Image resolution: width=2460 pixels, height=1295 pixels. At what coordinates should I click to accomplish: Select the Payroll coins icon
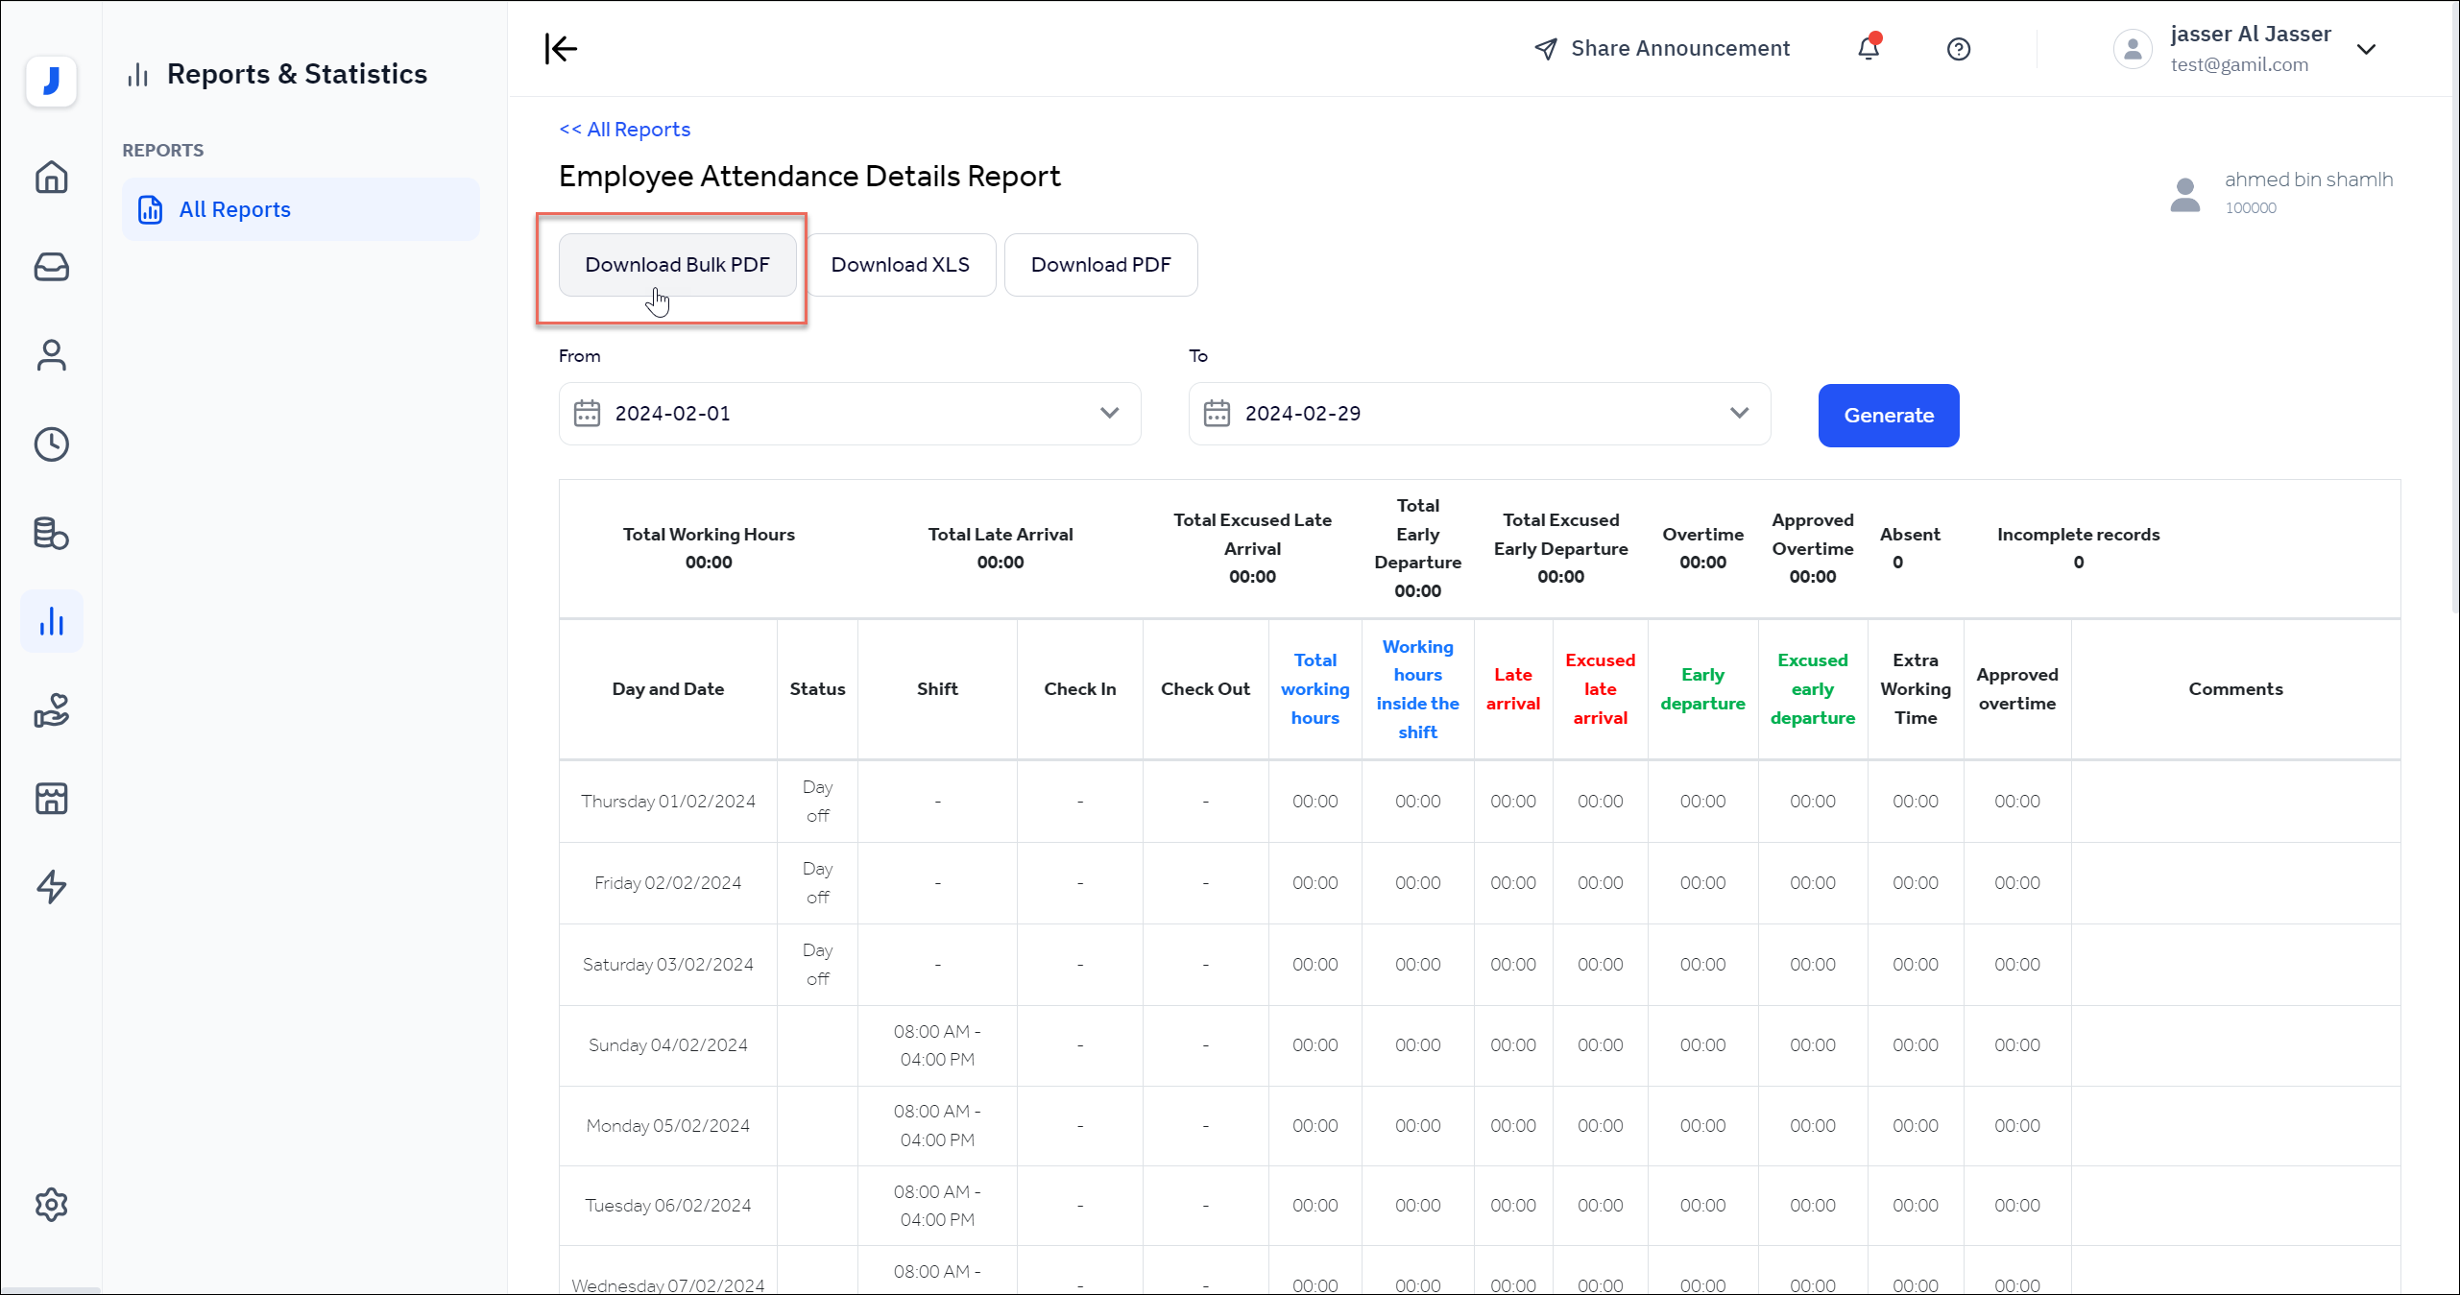(51, 534)
